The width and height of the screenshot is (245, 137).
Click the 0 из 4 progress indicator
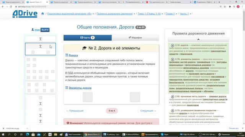pyautogui.click(x=112, y=111)
